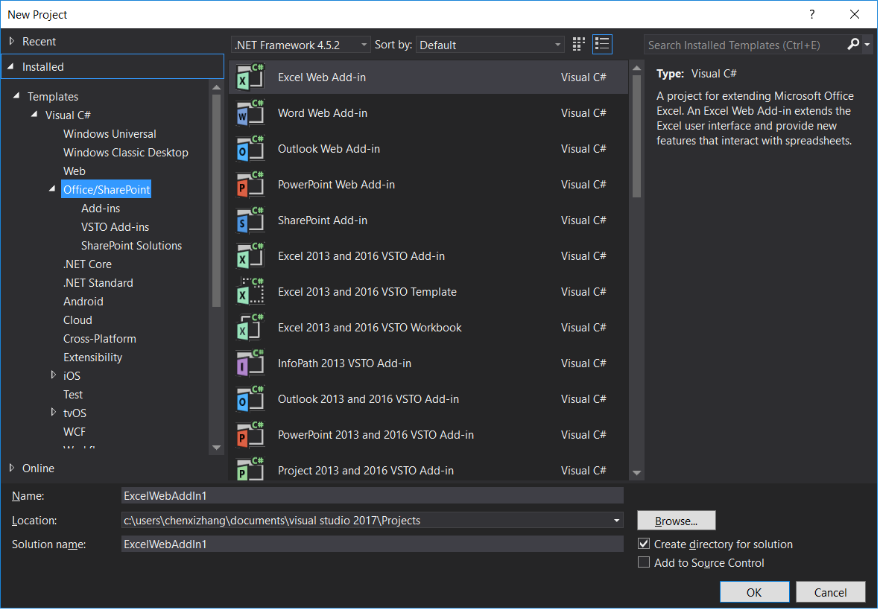Expand the iOS tree node
Image resolution: width=880 pixels, height=610 pixels.
coord(54,375)
